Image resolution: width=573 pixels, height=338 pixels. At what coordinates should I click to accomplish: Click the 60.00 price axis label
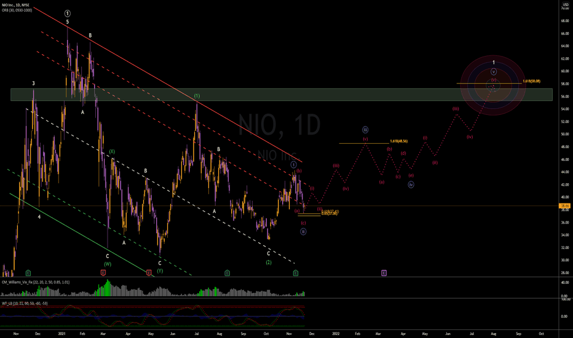[565, 71]
